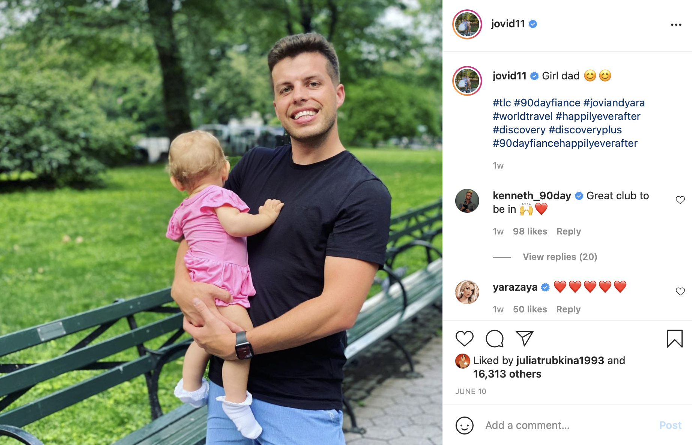Expand View replies (20)
The height and width of the screenshot is (445, 692).
560,257
